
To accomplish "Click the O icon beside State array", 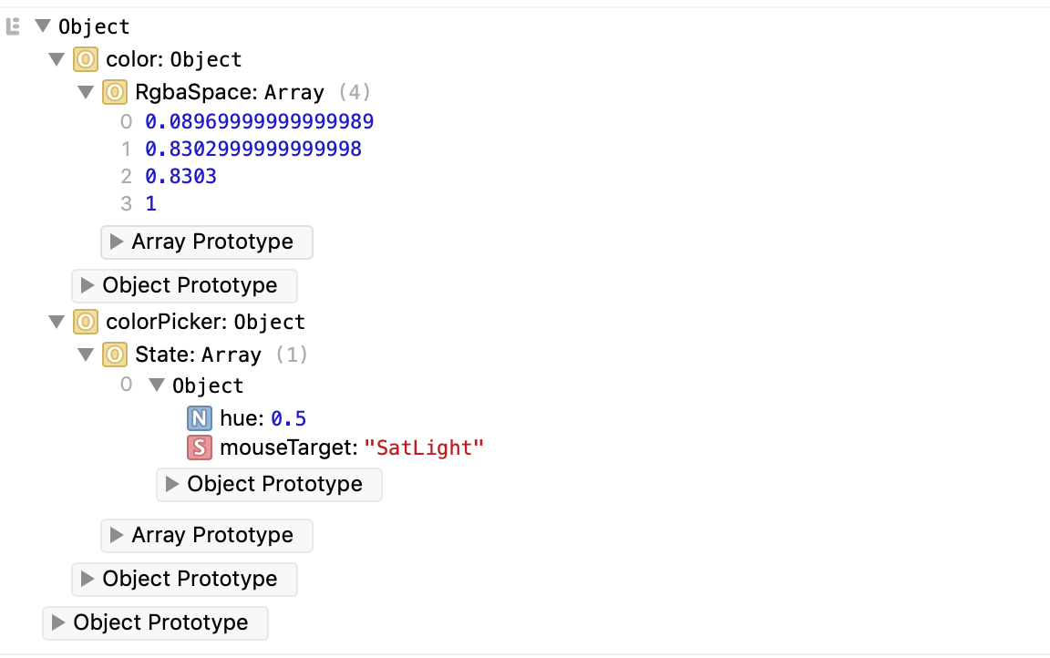I will coord(116,355).
